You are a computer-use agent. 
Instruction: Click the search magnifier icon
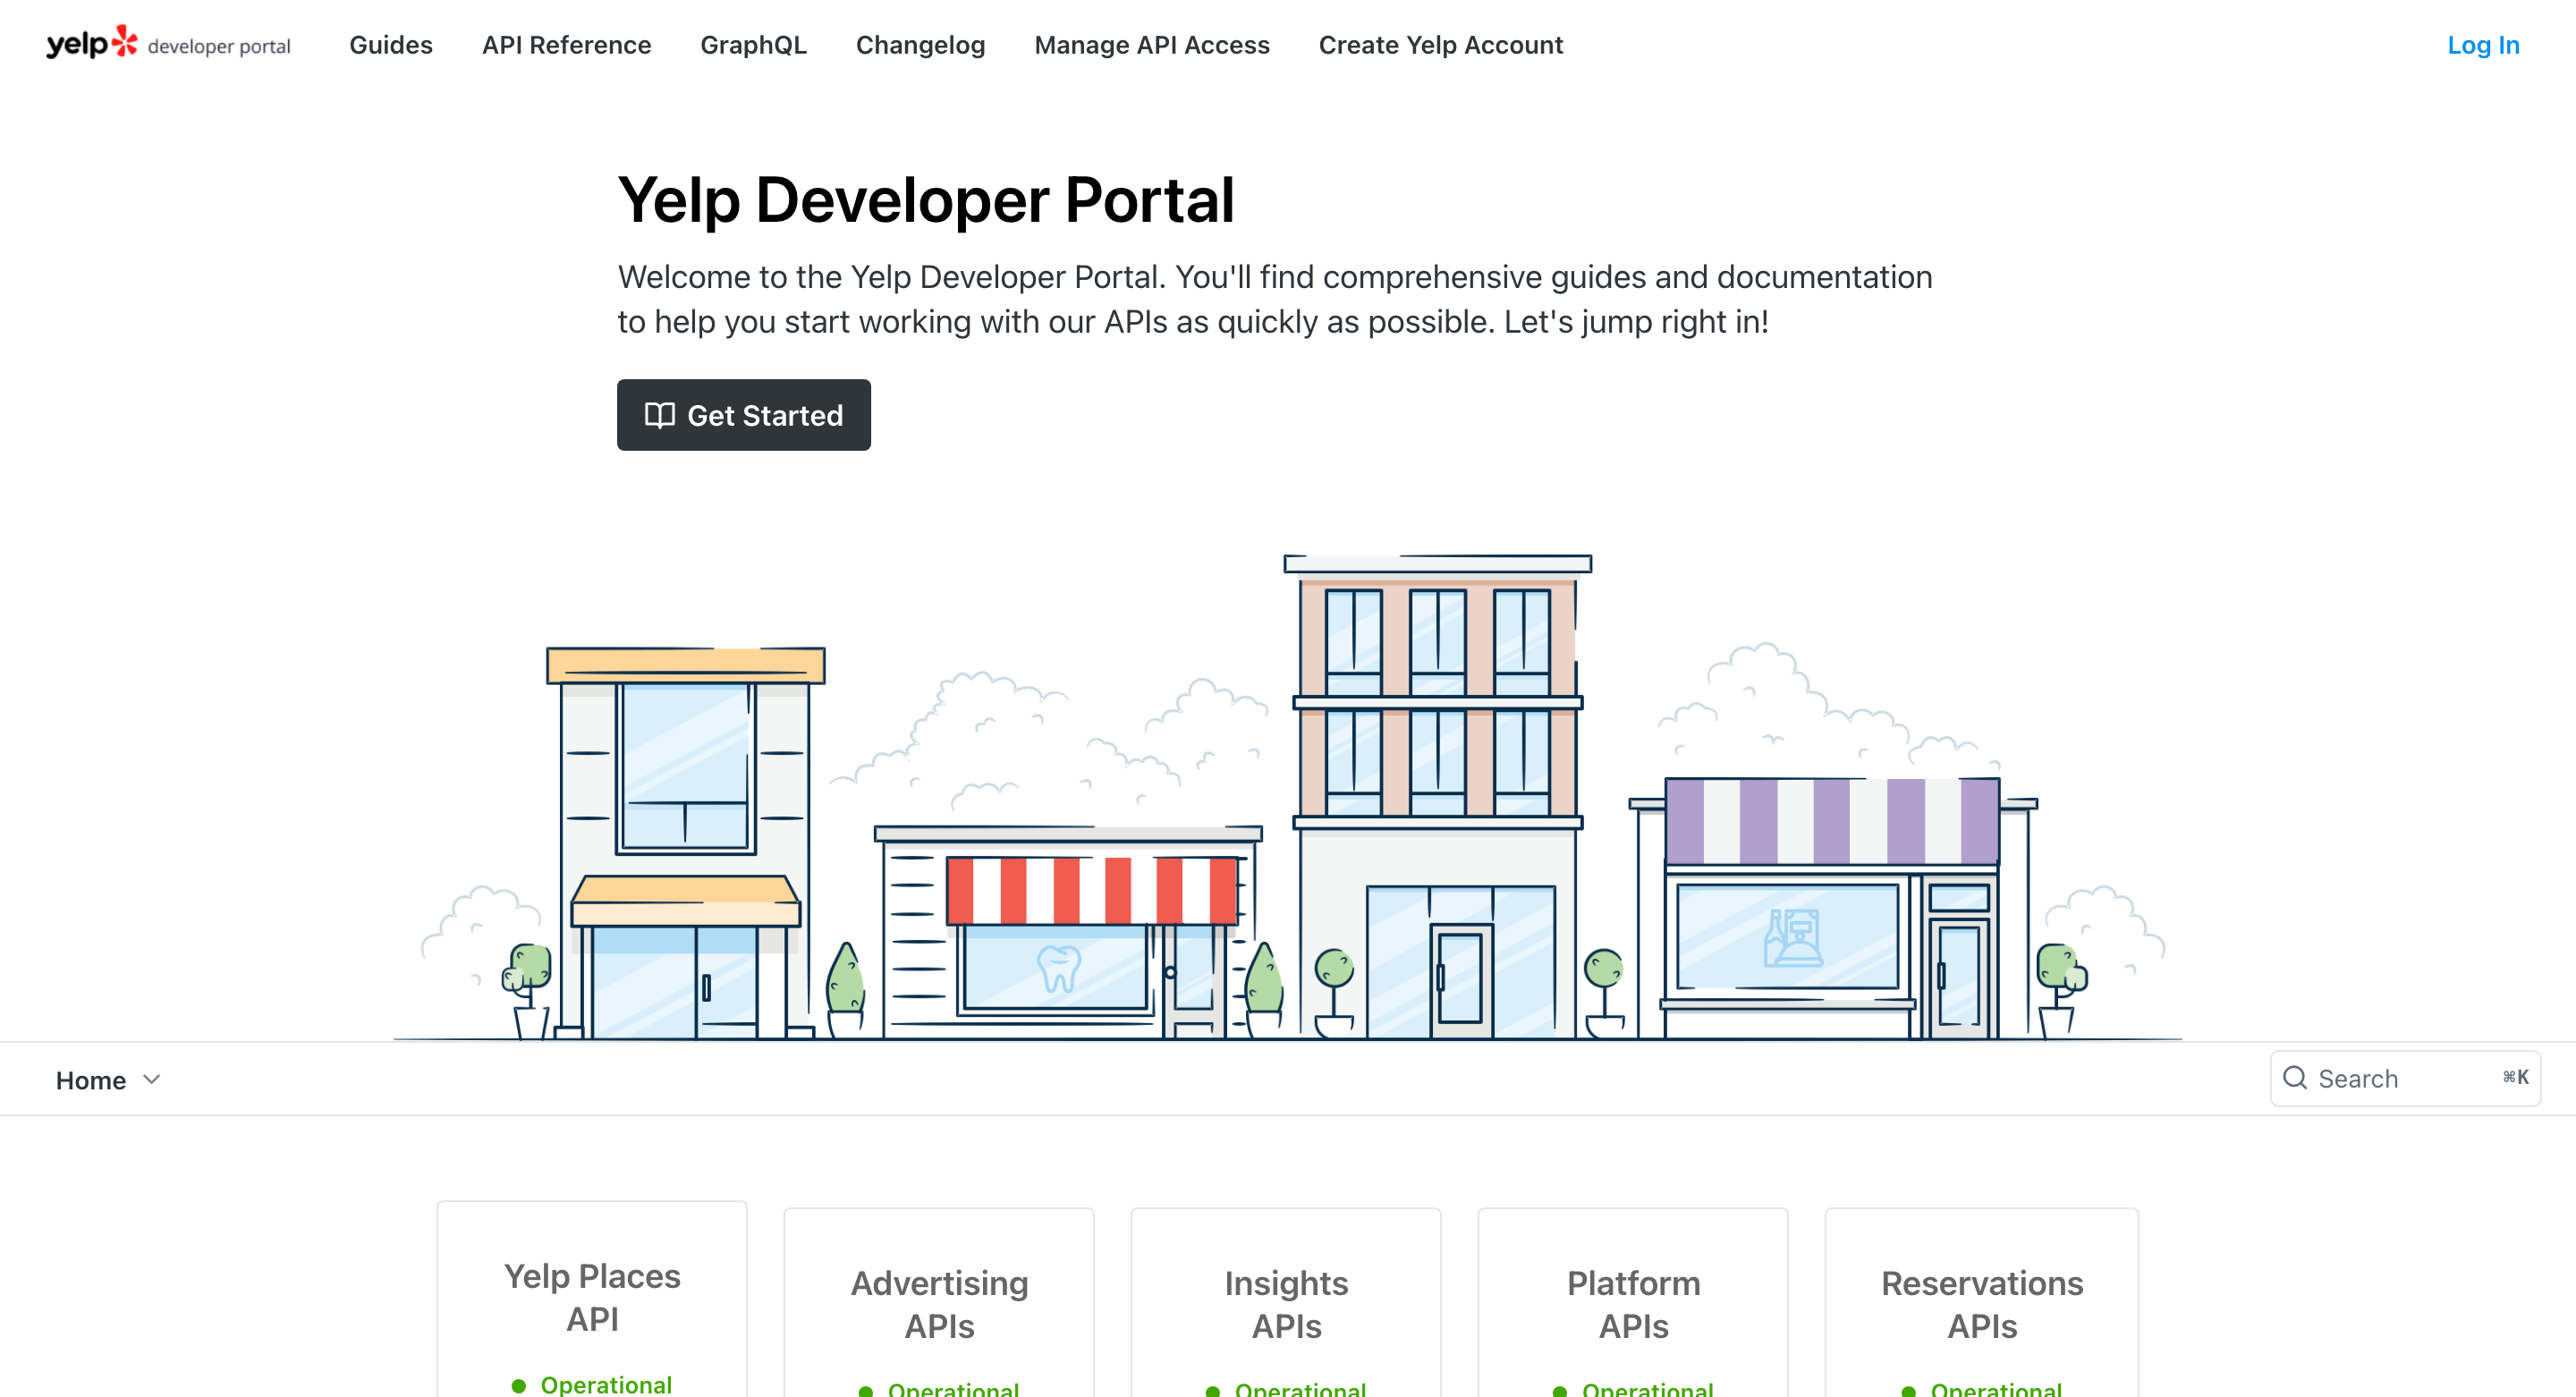coord(2295,1078)
